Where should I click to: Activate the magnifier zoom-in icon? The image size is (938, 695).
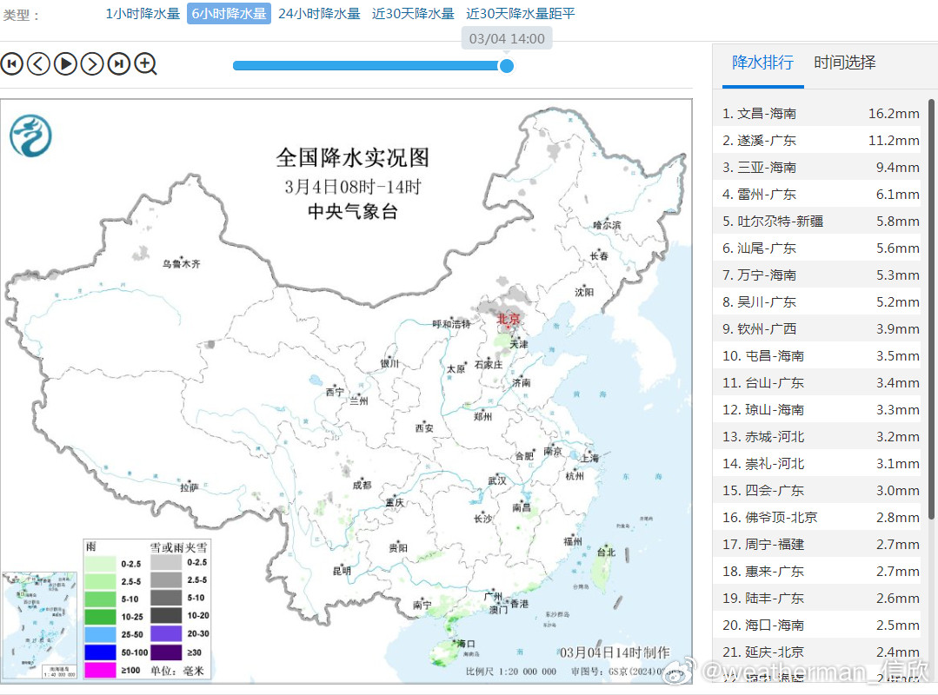pos(144,63)
